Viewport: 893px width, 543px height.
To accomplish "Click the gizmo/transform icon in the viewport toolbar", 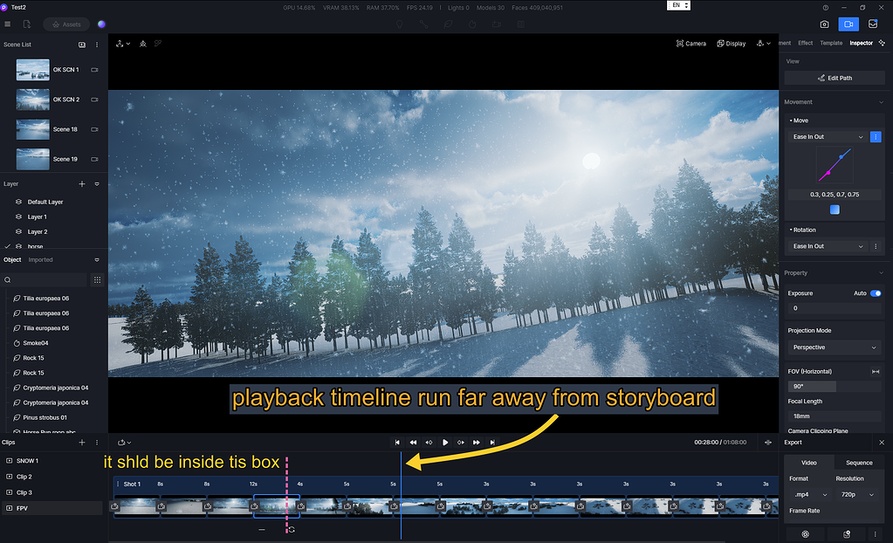I will tap(120, 42).
